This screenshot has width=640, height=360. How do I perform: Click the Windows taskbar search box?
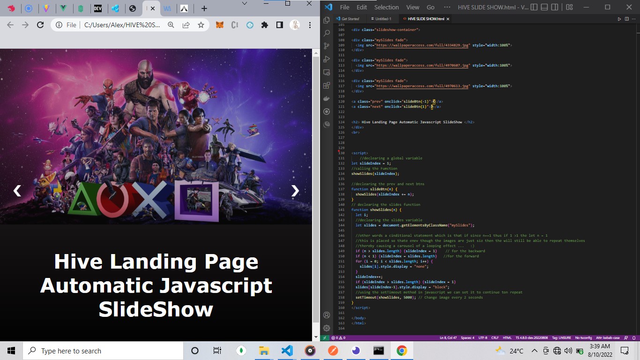coord(103,351)
